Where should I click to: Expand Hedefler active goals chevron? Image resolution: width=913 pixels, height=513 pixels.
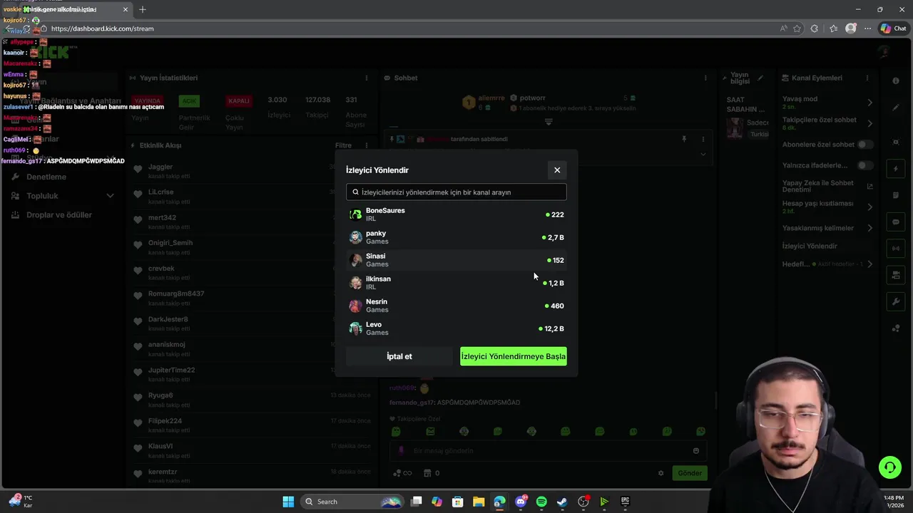pos(869,264)
